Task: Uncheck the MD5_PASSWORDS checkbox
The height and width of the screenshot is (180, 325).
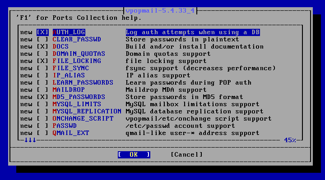Action: 42,97
